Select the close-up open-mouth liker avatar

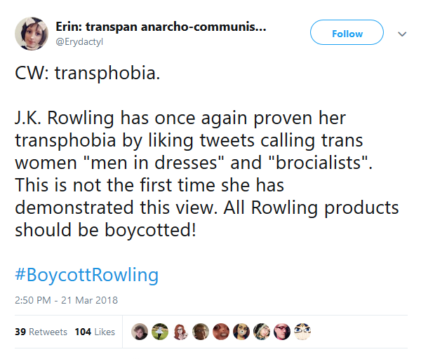(221, 332)
